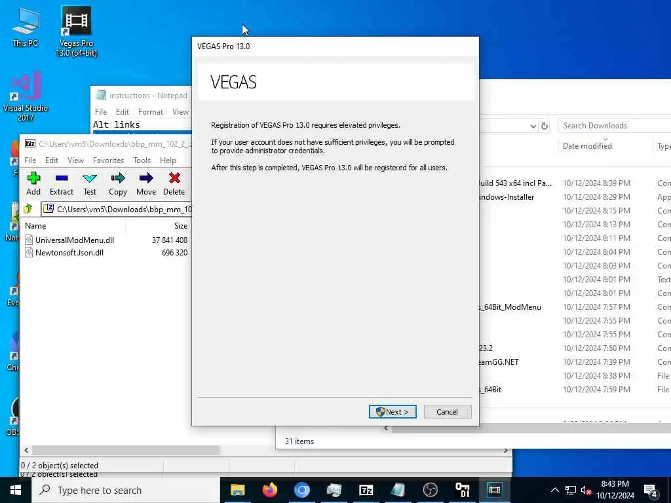Click the taskbar search box
671x503 pixels.
coord(126,490)
